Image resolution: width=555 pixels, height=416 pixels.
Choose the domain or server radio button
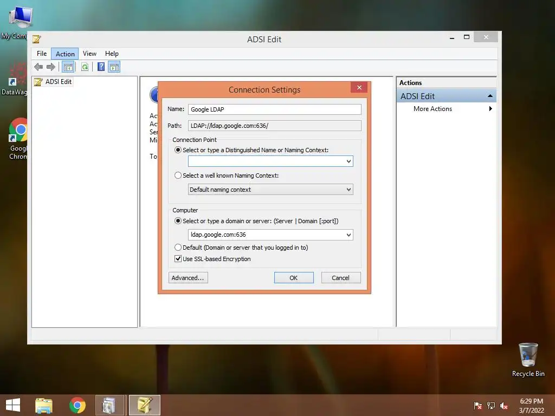tap(178, 221)
